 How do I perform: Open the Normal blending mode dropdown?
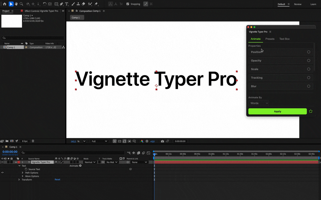coord(90,162)
